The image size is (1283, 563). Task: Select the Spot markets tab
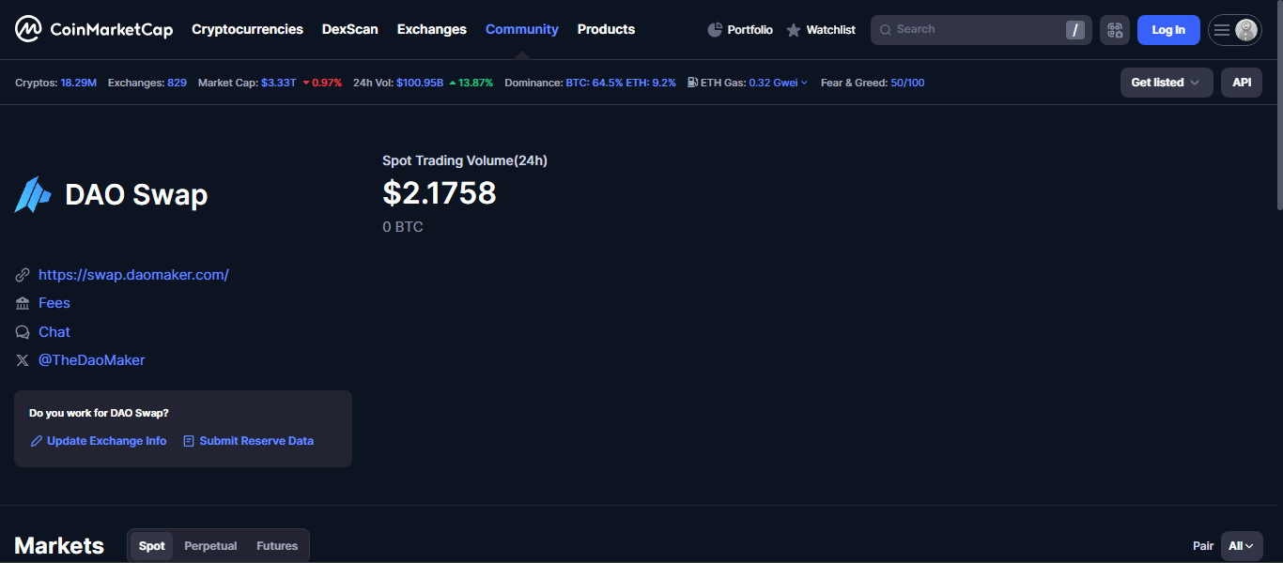pos(152,546)
